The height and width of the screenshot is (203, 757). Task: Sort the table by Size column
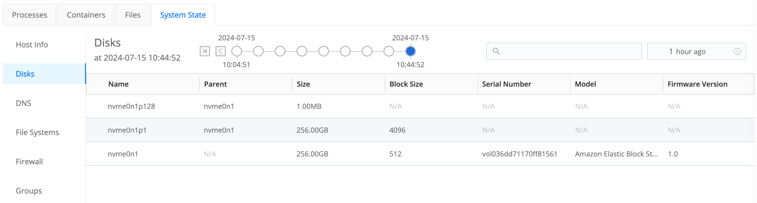(x=303, y=84)
